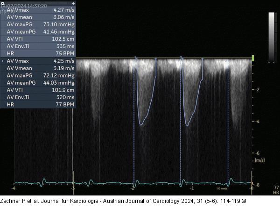Screen dimensions: 280x224
Task: Select the AV meanPG 44.03 mmHg row
Action: [39, 82]
